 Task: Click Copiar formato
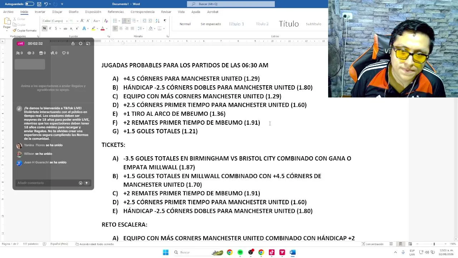(25, 30)
